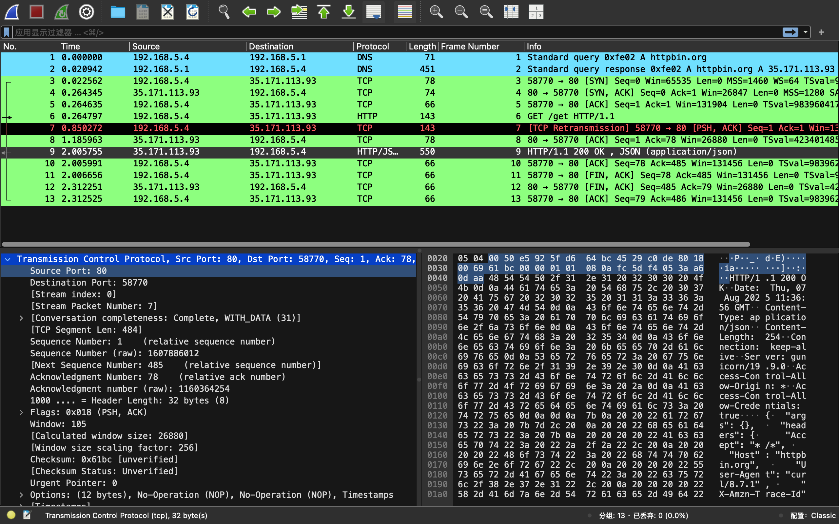
Task: Zoom in main window text
Action: coord(436,12)
